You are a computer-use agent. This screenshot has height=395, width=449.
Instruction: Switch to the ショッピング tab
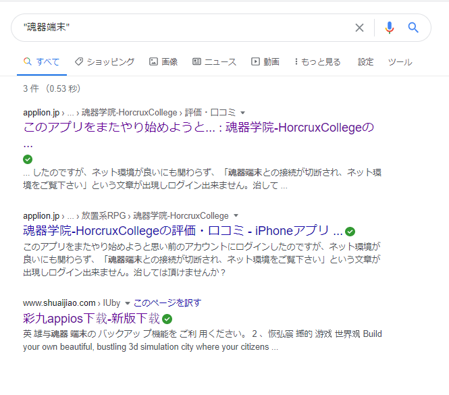[x=105, y=62]
